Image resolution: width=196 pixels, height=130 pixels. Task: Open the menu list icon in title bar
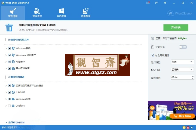click(x=165, y=3)
